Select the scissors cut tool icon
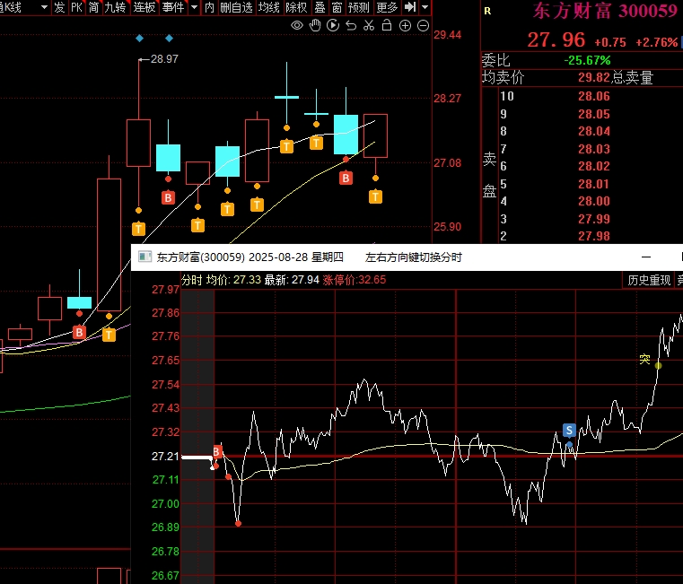 369,26
